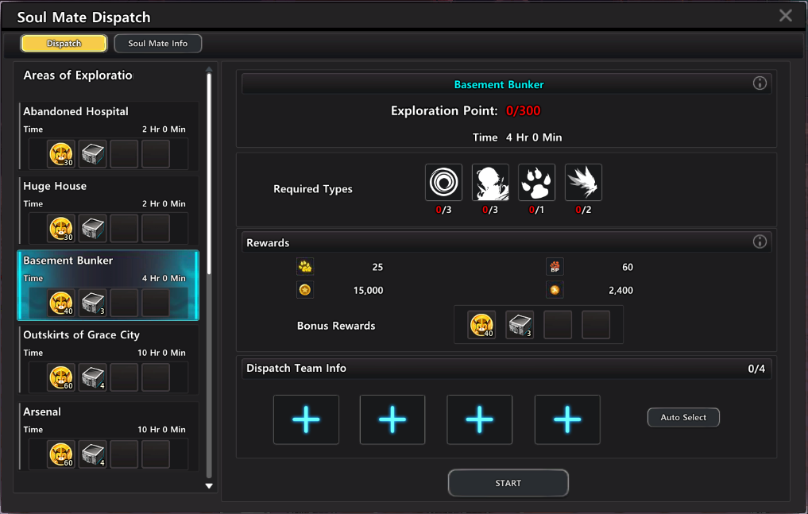Open the Soul Mate Info tab
808x514 pixels.
[157, 43]
